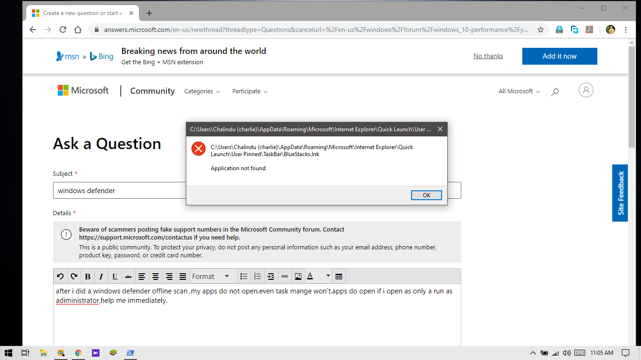Click the address bar URL
Image resolution: width=641 pixels, height=360 pixels.
coord(316,30)
